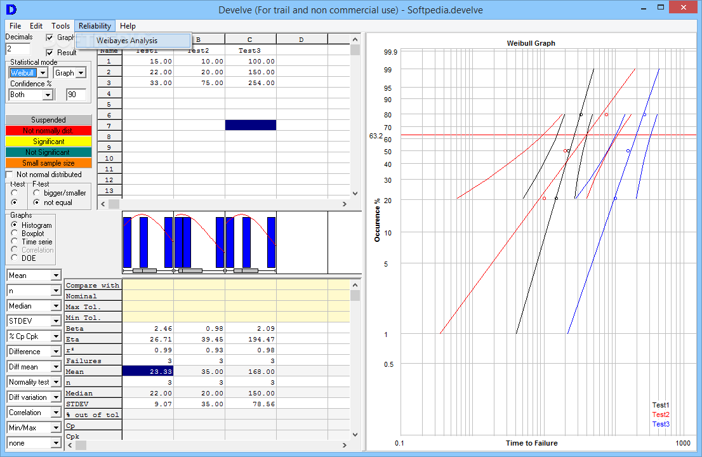Select the Test3 histogram thumbnail

click(x=251, y=242)
